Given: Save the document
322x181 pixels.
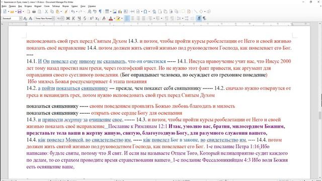Looking at the screenshot, I should tap(19, 12).
